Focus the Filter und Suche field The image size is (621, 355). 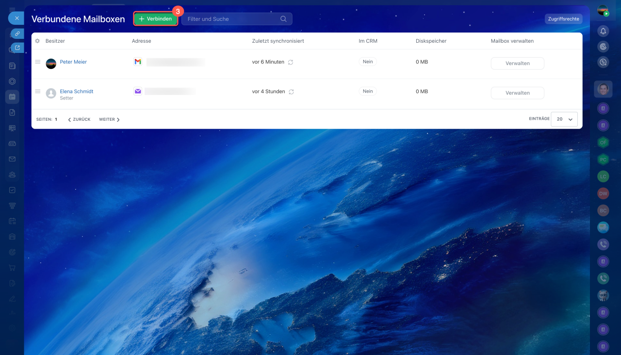[x=237, y=19]
